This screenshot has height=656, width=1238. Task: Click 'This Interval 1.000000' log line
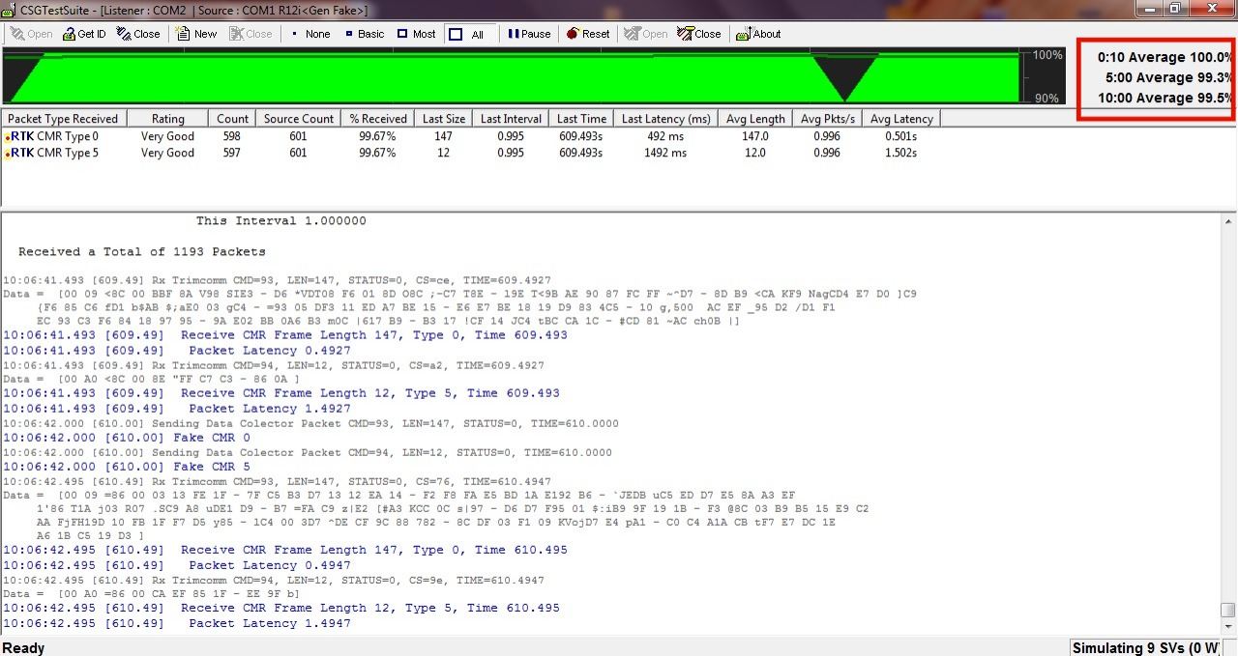pyautogui.click(x=280, y=221)
